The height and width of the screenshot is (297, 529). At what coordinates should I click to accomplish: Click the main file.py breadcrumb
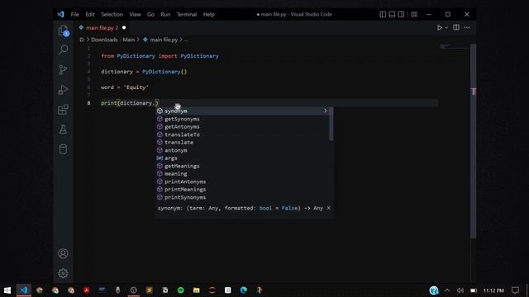click(x=164, y=40)
